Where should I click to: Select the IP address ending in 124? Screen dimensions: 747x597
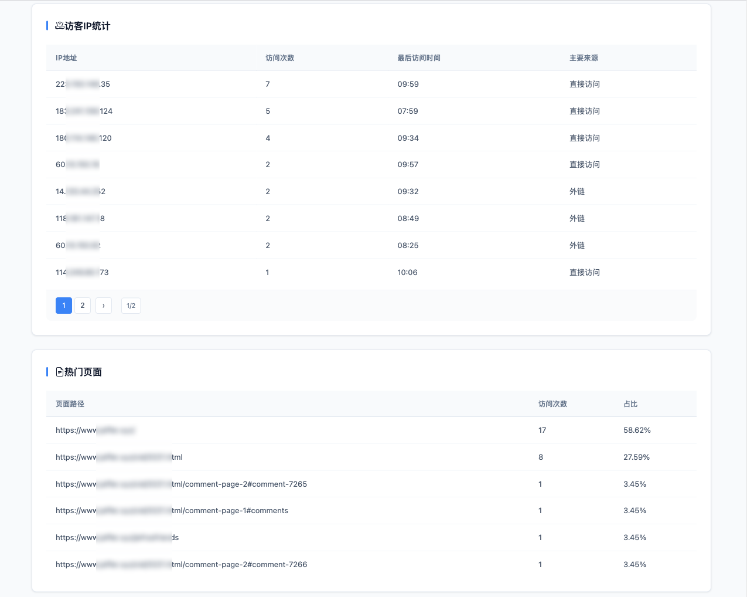(84, 111)
